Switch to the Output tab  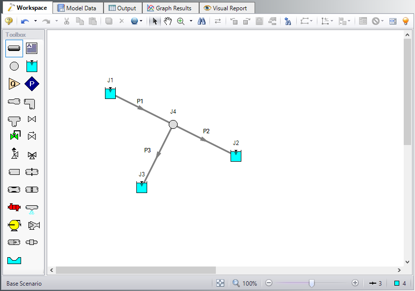click(122, 8)
